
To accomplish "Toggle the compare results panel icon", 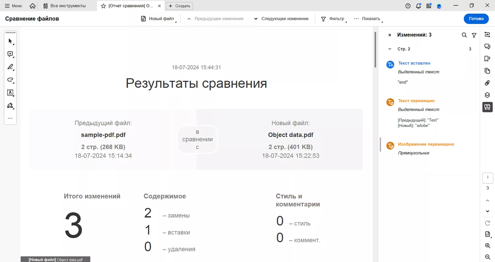I will (488, 107).
